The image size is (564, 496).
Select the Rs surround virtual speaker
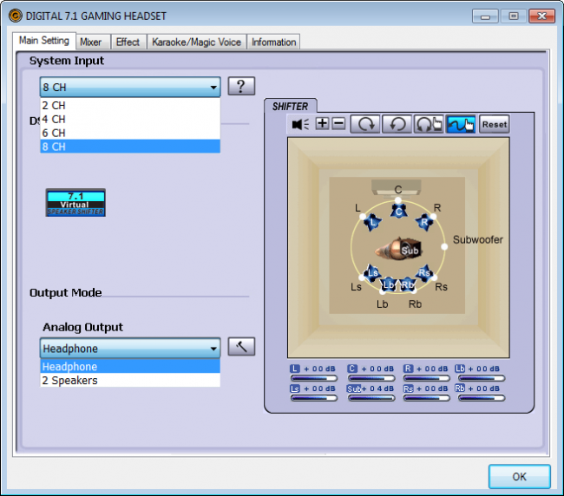424,273
